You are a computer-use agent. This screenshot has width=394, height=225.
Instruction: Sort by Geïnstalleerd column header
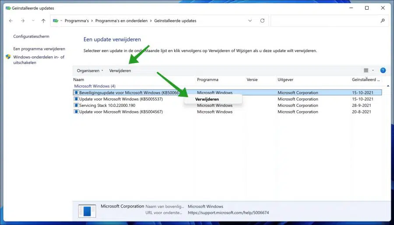coord(366,80)
